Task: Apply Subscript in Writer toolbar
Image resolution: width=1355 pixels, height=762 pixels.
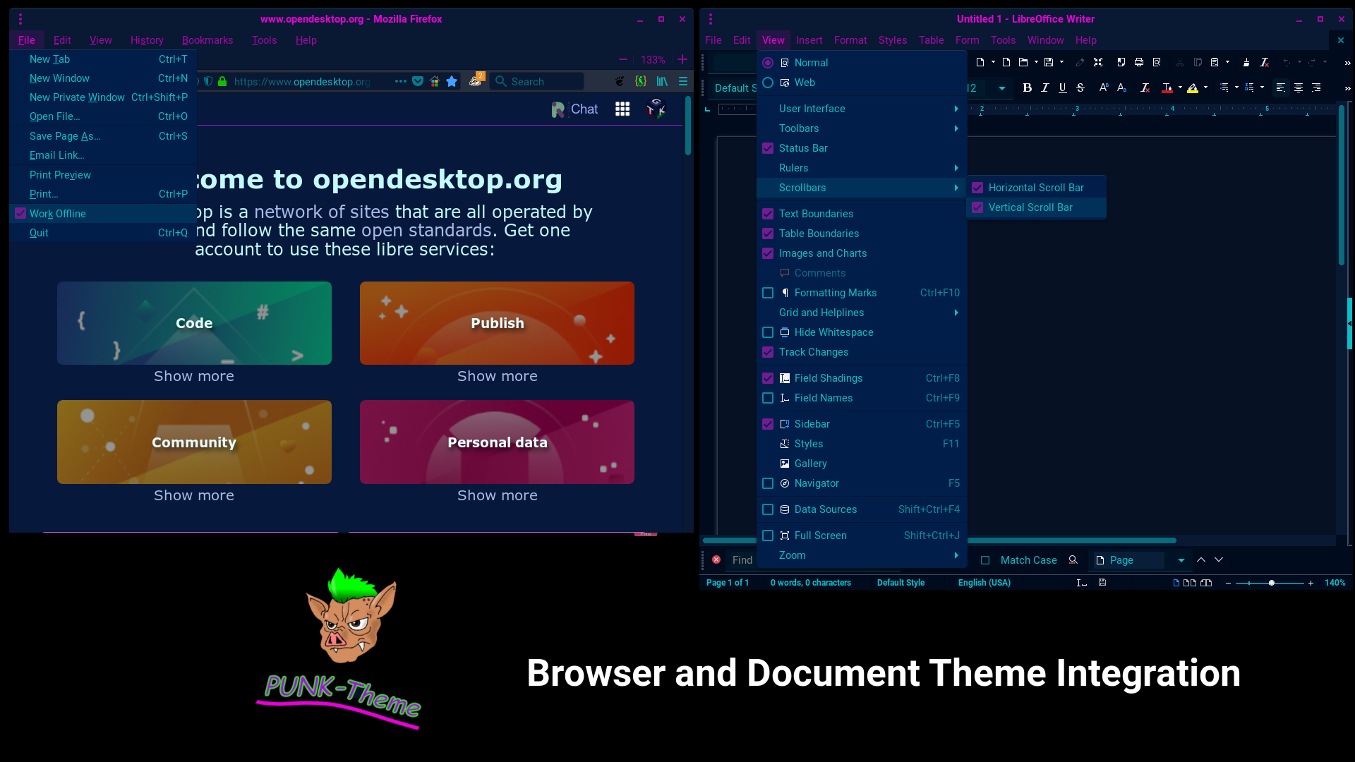Action: (x=1121, y=87)
